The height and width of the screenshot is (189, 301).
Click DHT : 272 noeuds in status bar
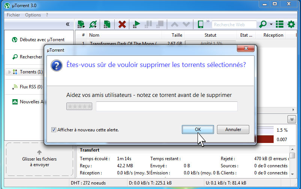pyautogui.click(x=88, y=183)
